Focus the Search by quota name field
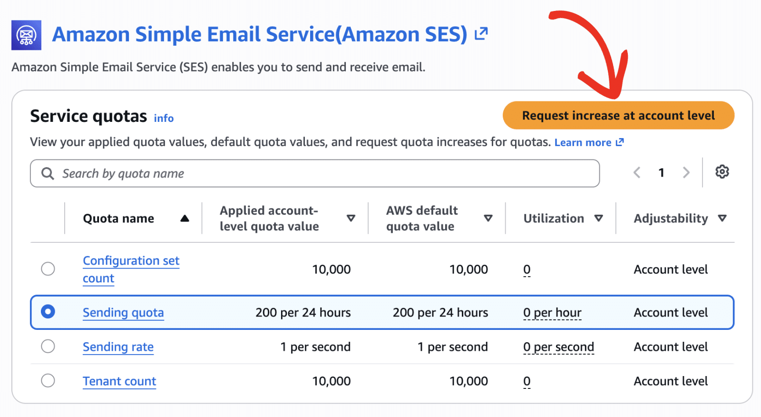 point(315,173)
